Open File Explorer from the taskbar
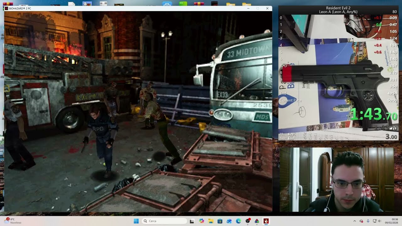This screenshot has height=226, width=402. (x=211, y=221)
